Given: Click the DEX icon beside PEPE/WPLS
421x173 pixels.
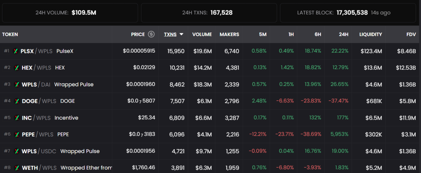Looking at the screenshot, I should pyautogui.click(x=17, y=134).
